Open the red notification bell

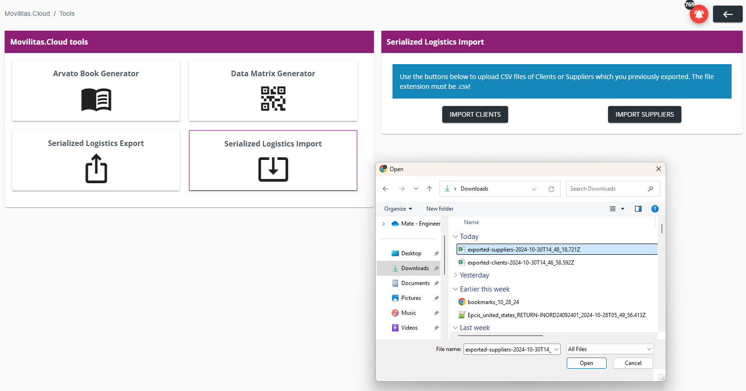(x=699, y=14)
